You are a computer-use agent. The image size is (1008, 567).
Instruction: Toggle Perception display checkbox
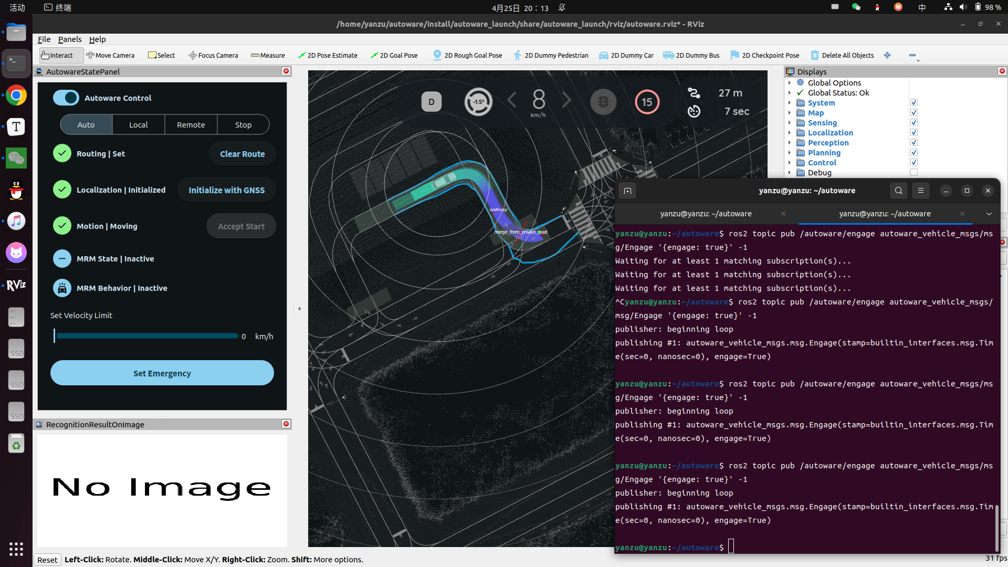914,143
